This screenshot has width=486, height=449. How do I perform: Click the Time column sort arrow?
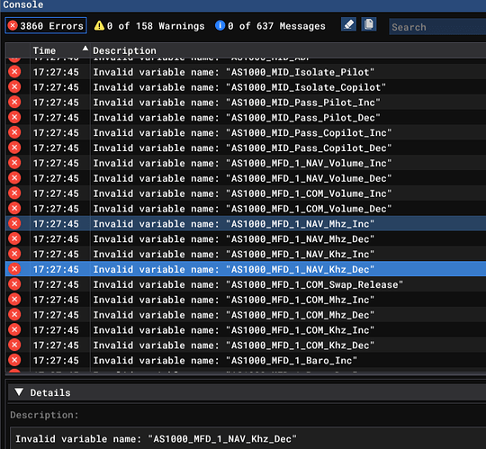pyautogui.click(x=85, y=49)
